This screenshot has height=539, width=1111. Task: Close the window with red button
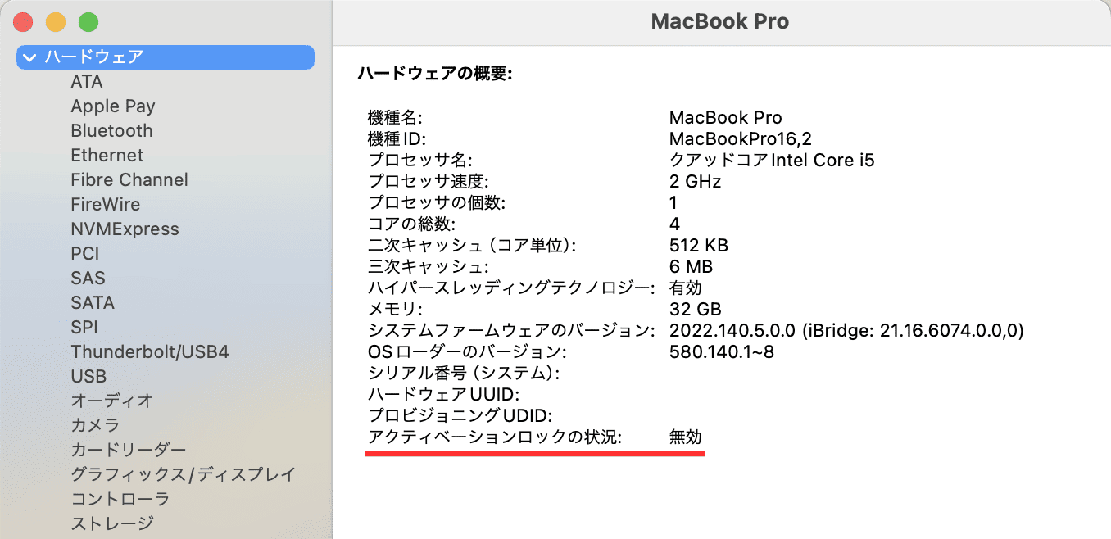click(23, 22)
